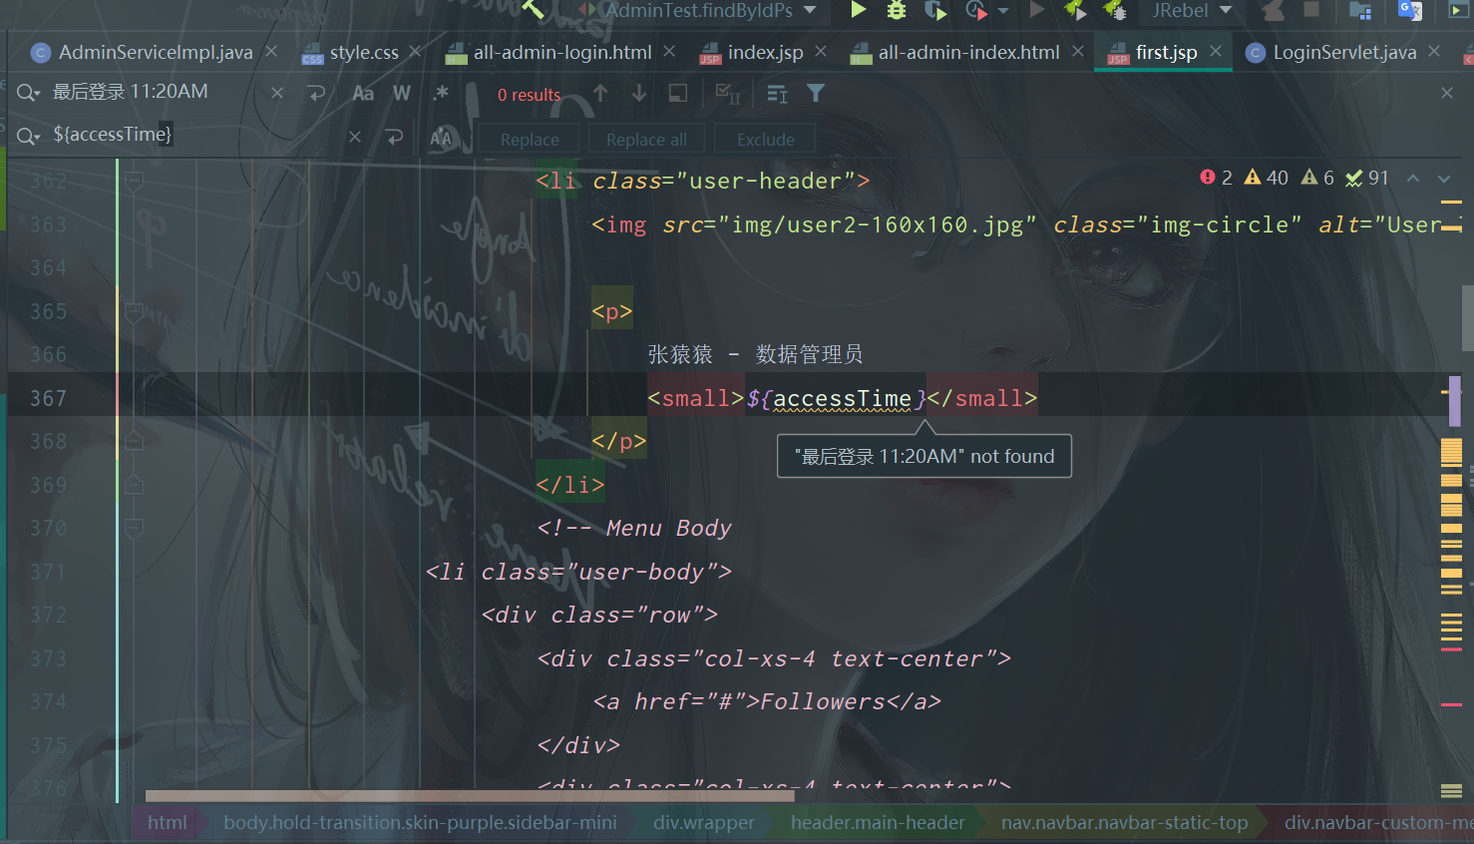The width and height of the screenshot is (1474, 844).
Task: Run with coverage from the toolbar
Action: point(934,10)
